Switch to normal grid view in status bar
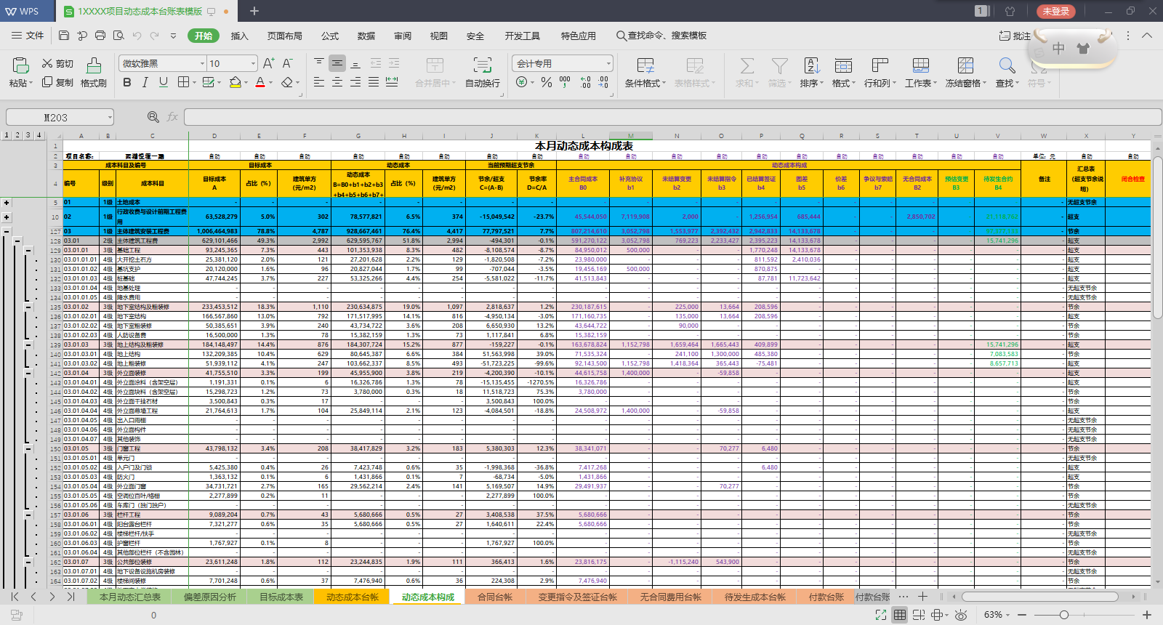The image size is (1163, 625). [900, 615]
